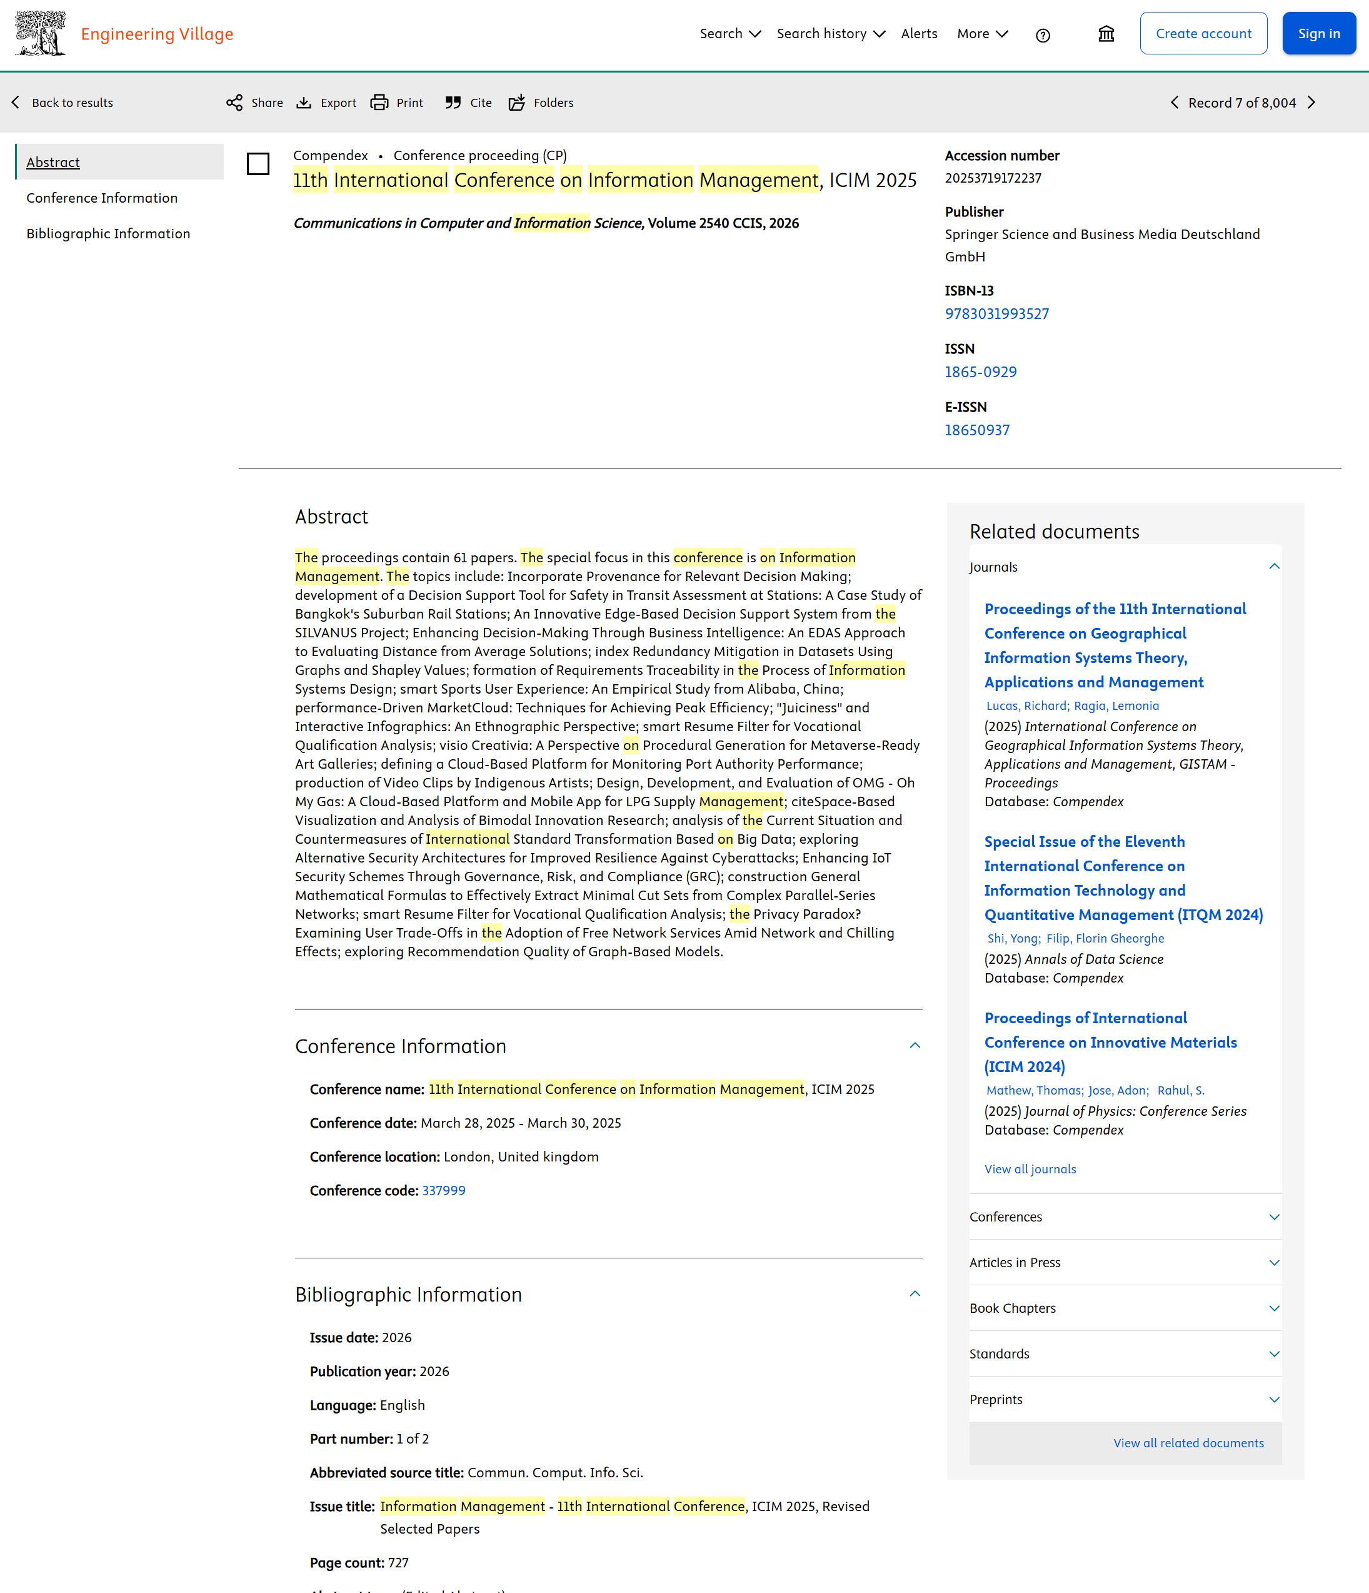1369x1593 pixels.
Task: Go to next record arrow
Action: tap(1311, 102)
